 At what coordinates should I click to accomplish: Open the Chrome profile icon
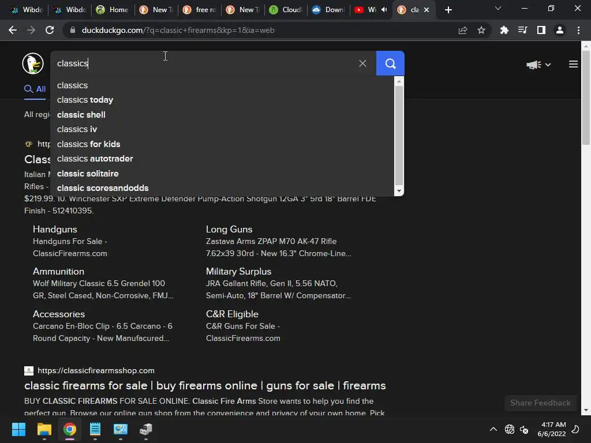click(x=560, y=30)
